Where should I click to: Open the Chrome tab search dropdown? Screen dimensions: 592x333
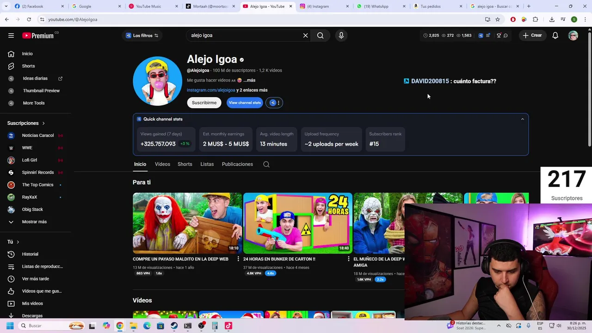pyautogui.click(x=7, y=6)
